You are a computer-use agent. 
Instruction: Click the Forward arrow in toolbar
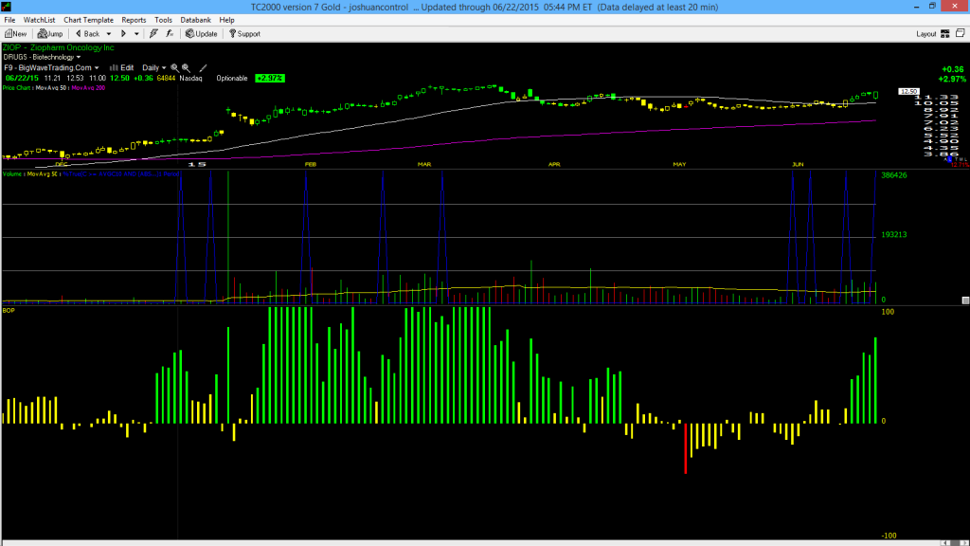(123, 34)
